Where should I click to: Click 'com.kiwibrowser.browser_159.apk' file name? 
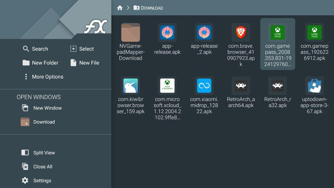click(x=130, y=105)
